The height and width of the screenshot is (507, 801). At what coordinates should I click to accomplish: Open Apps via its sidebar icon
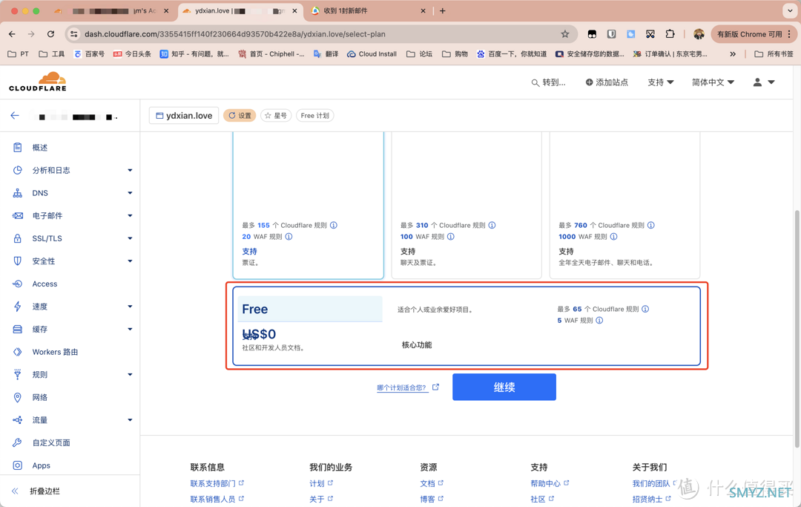pos(17,465)
